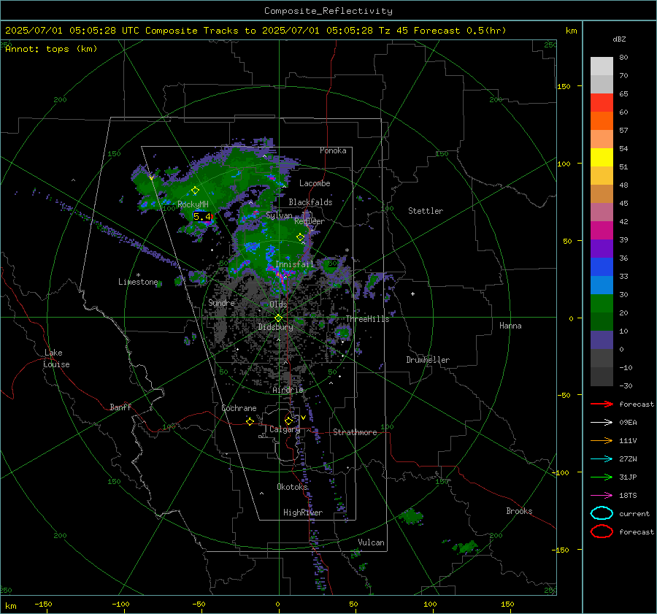Select the cyan 27ZW arrow legend icon

point(602,459)
